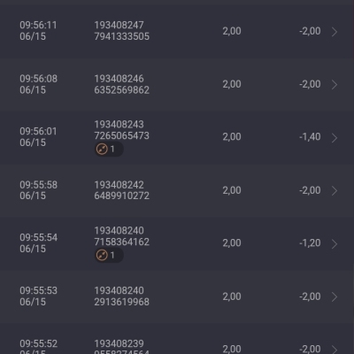Click the orange badge icon under 7265065473

coord(102,149)
